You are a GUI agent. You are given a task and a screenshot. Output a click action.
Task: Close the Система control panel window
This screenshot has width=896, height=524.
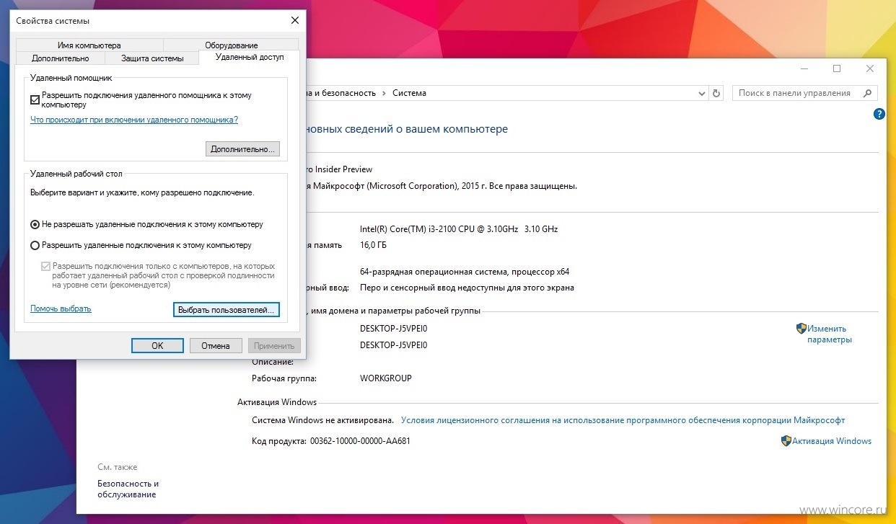pyautogui.click(x=870, y=68)
